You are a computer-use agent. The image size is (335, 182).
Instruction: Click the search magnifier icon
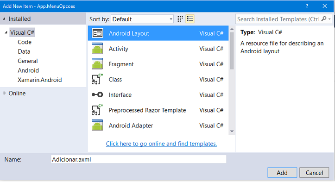(x=324, y=19)
